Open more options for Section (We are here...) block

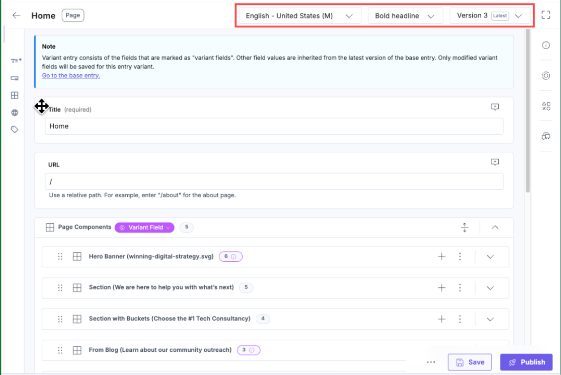[460, 288]
